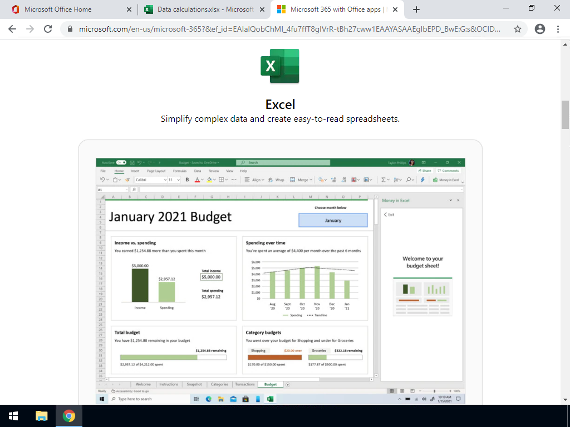Image resolution: width=570 pixels, height=427 pixels.
Task: Click the add sheet plus icon
Action: click(x=288, y=385)
